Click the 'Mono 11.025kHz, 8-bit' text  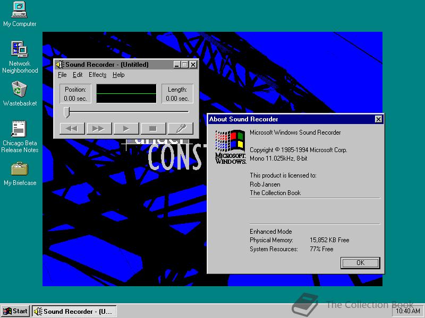click(x=278, y=158)
